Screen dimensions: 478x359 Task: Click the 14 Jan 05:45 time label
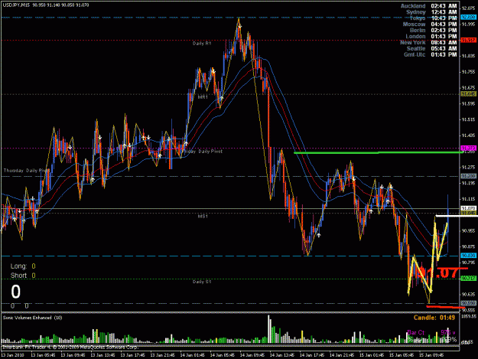coord(223,355)
